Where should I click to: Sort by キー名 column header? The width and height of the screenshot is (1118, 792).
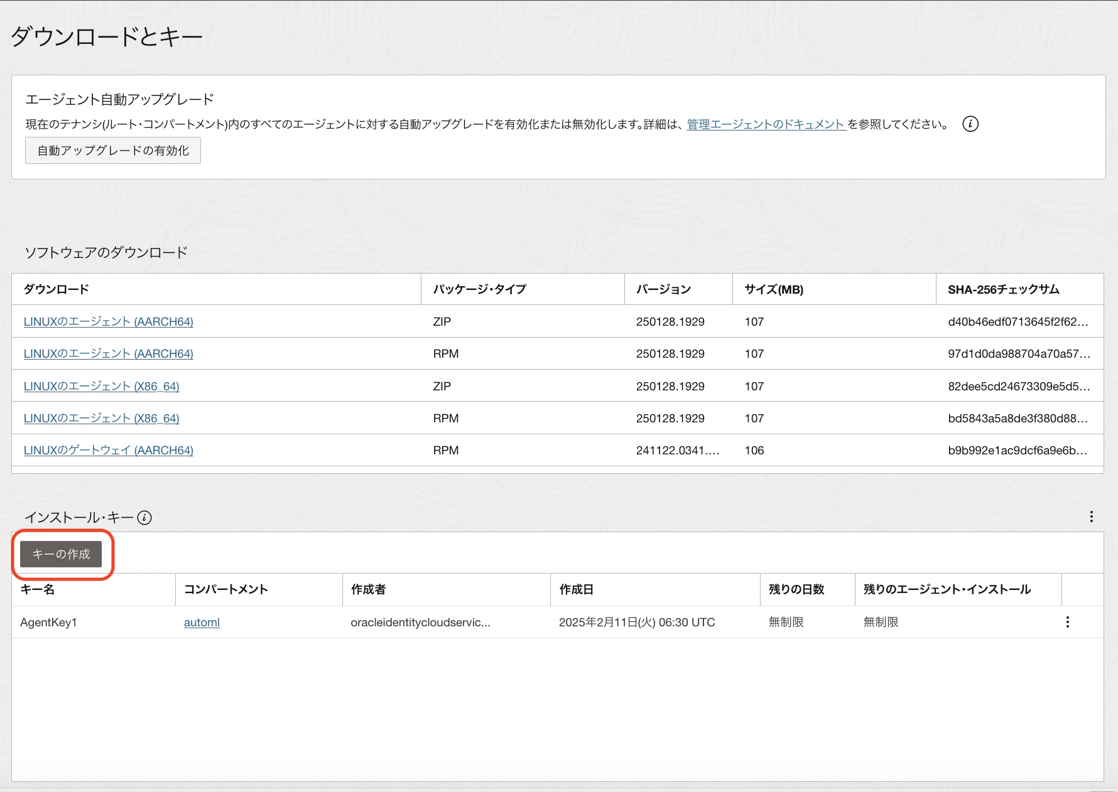click(x=38, y=589)
